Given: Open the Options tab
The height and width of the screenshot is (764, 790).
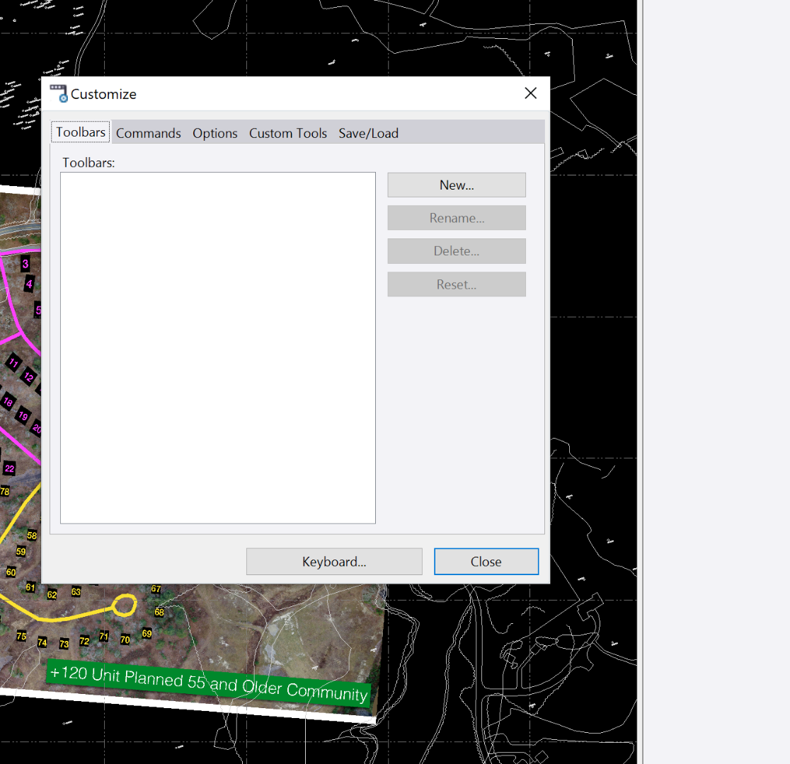Looking at the screenshot, I should point(214,133).
